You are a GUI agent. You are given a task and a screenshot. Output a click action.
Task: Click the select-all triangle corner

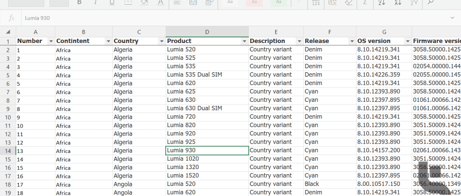[x=8, y=32]
